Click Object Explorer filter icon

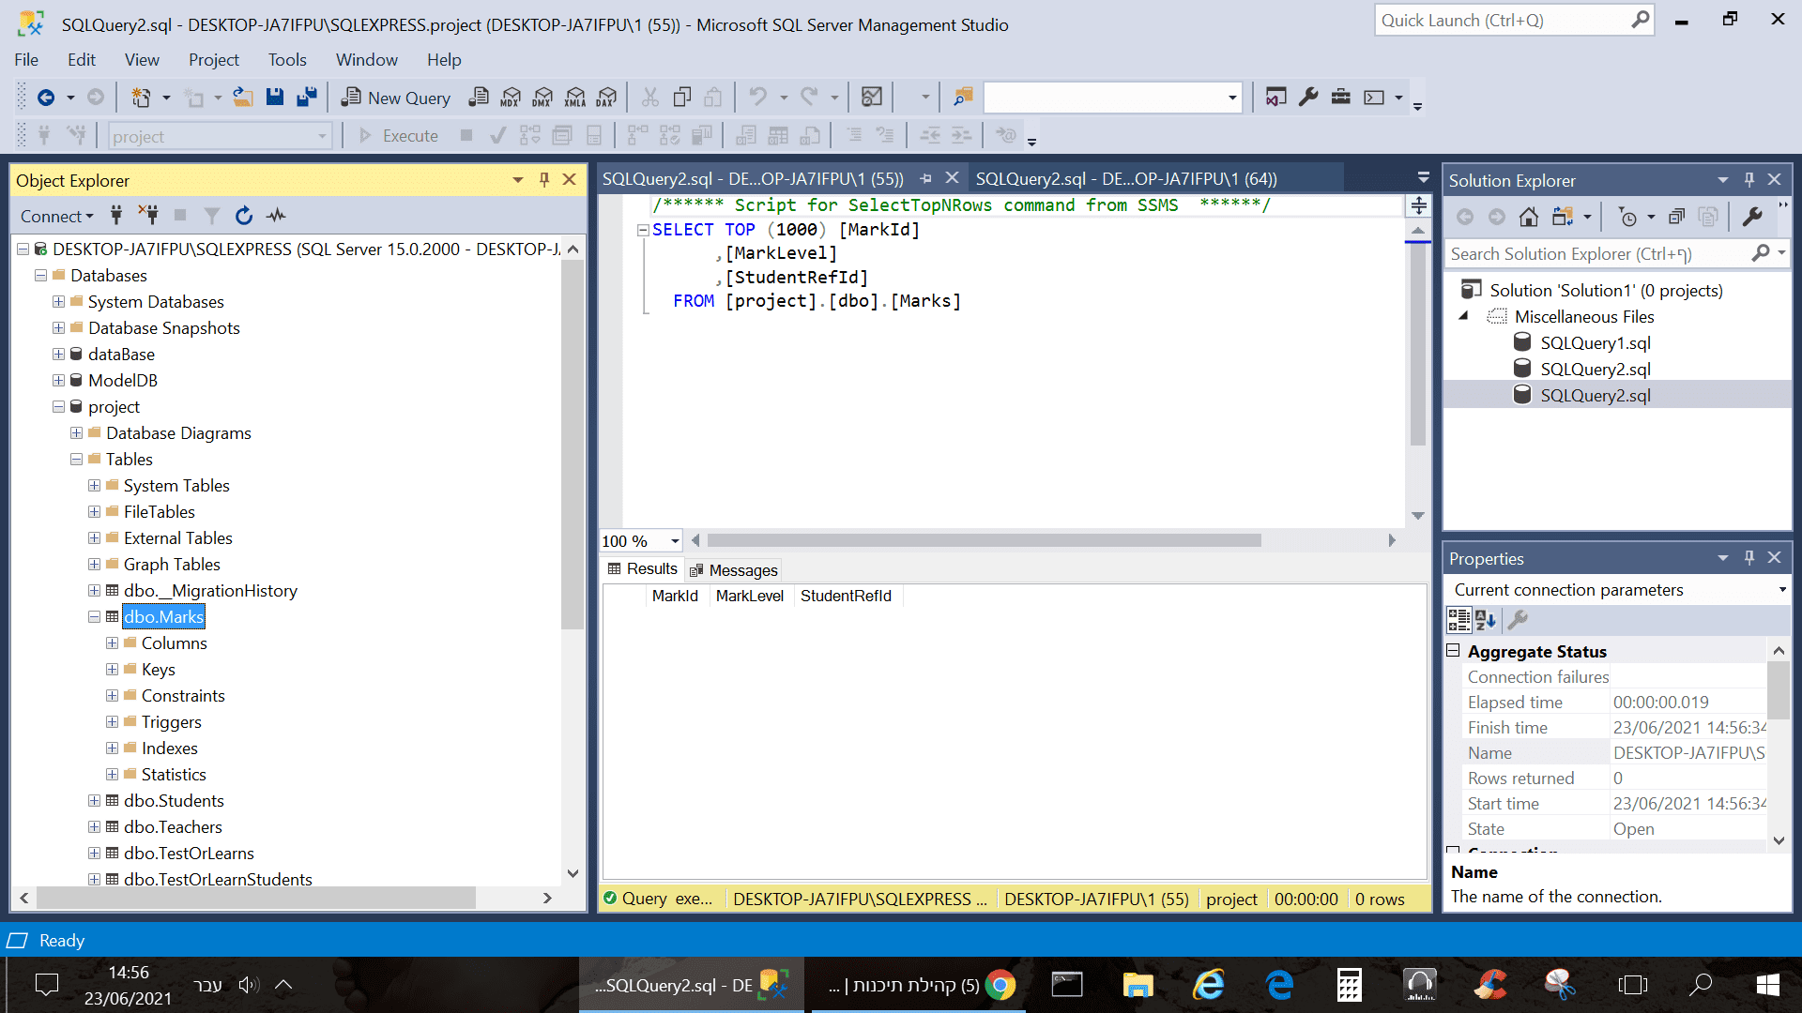point(212,216)
